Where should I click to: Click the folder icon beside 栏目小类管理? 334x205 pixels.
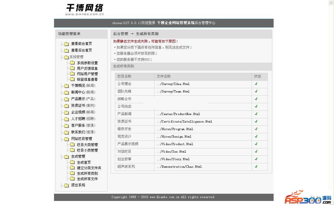[73, 150]
